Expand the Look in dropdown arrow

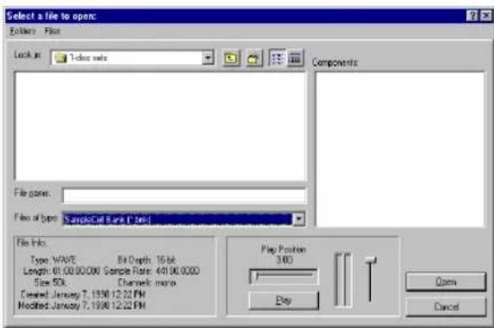pyautogui.click(x=208, y=58)
